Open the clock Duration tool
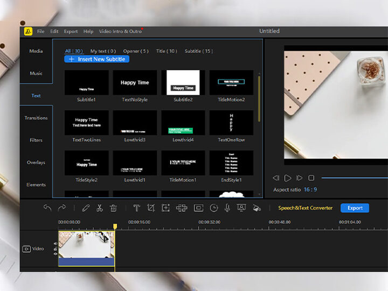Image resolution: width=388 pixels, height=291 pixels. 214,208
